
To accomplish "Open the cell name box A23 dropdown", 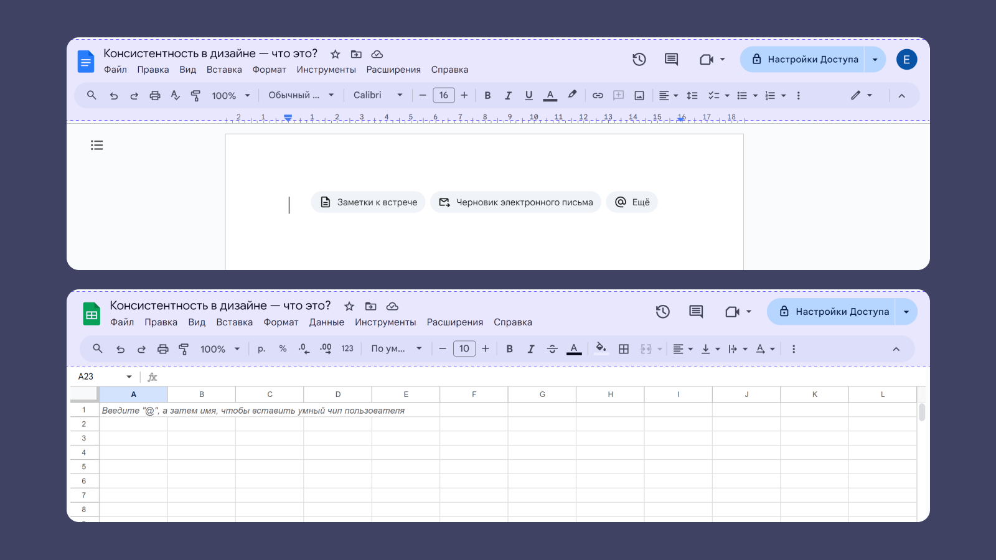I will point(129,377).
